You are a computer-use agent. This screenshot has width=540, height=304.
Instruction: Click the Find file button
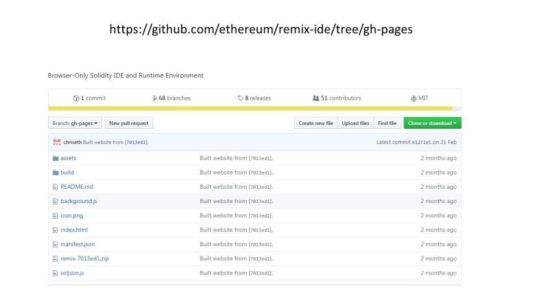click(387, 123)
